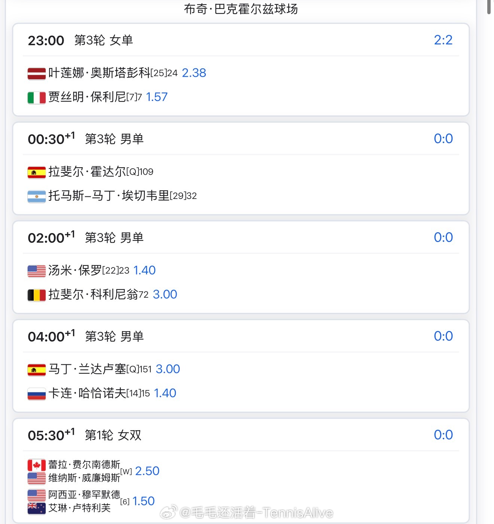This screenshot has width=494, height=524.
Task: Click Belgium flag beside 拉斐尔·科利尼翁
Action: pos(37,295)
